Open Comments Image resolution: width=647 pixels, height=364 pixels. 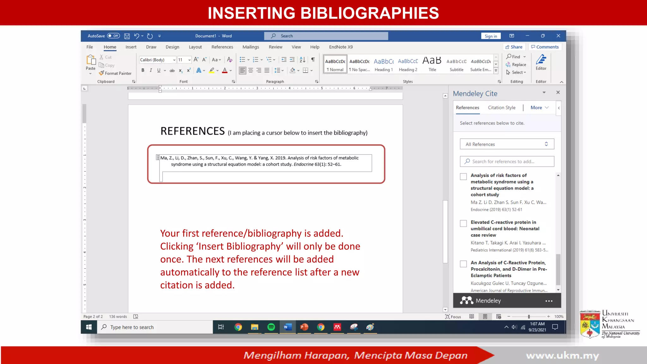coord(545,47)
